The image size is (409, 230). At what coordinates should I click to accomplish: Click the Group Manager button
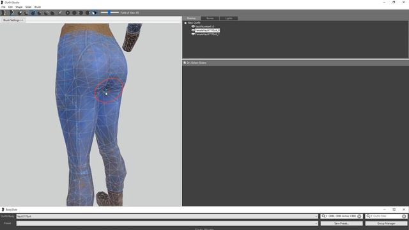pos(386,224)
